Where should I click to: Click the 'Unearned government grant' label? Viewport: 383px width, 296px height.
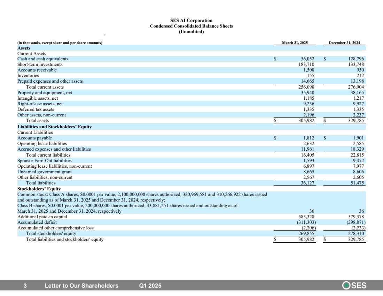coord(45,172)
